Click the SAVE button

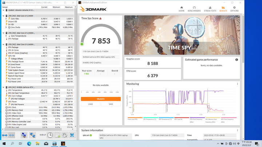[111, 104]
